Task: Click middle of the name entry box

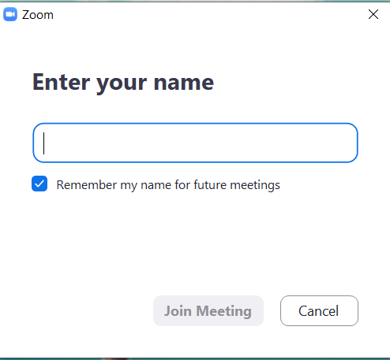Action: click(x=195, y=143)
